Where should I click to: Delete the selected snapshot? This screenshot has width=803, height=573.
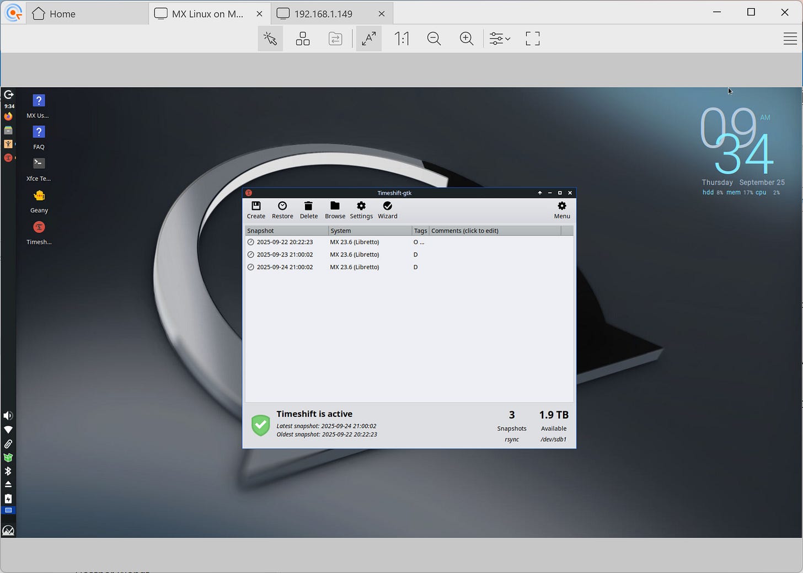(x=308, y=210)
